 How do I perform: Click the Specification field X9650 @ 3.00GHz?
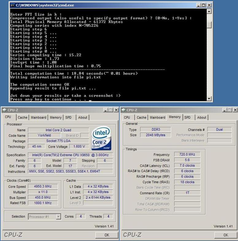71,155
